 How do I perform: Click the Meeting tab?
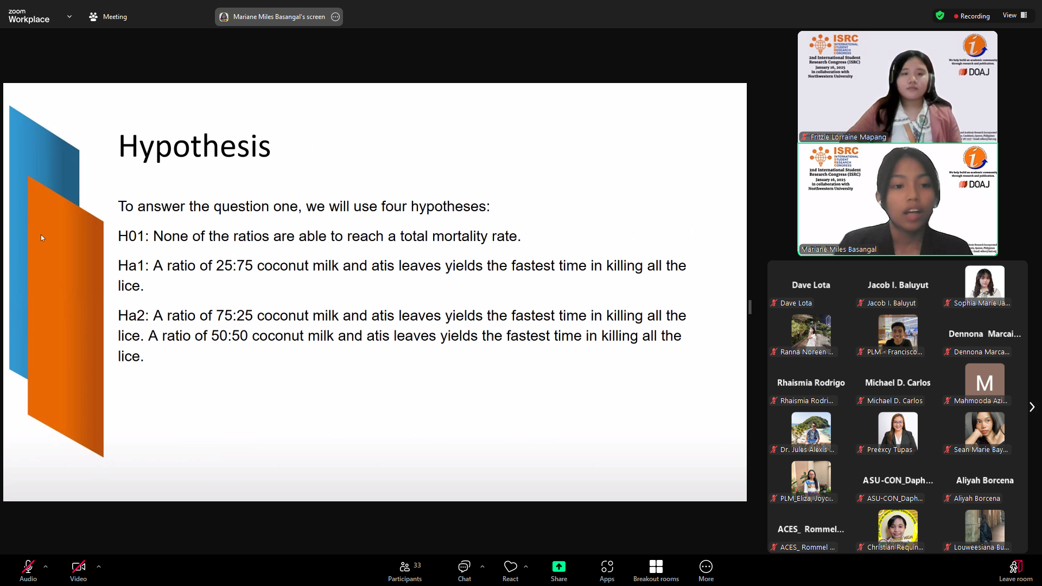pyautogui.click(x=108, y=17)
